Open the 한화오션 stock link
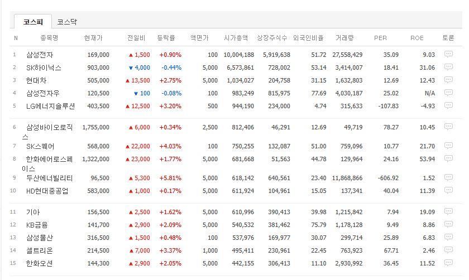 pyautogui.click(x=40, y=263)
